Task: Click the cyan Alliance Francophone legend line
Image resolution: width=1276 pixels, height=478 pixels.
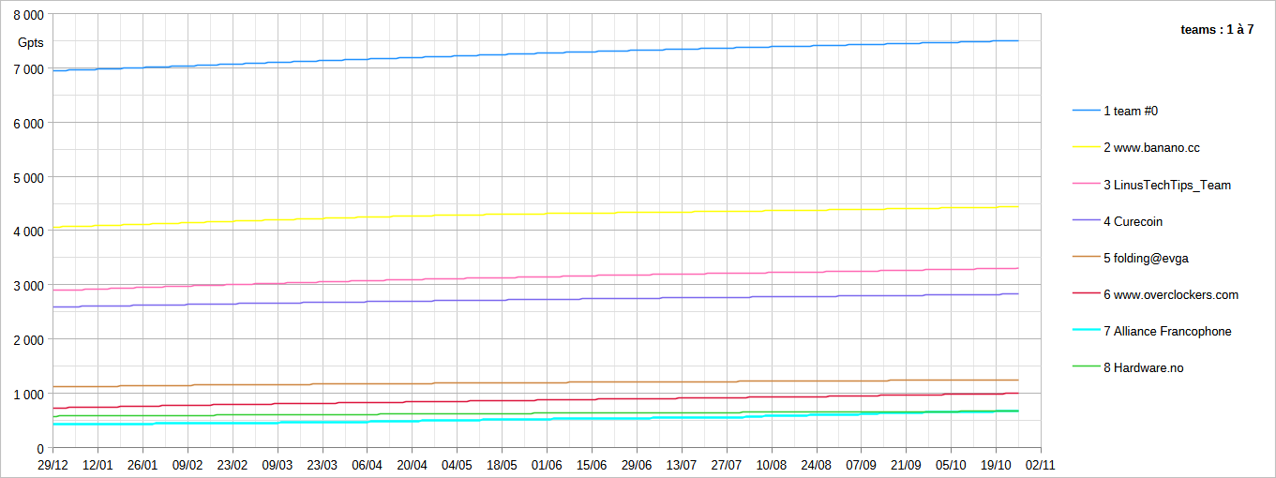Action: point(1086,331)
